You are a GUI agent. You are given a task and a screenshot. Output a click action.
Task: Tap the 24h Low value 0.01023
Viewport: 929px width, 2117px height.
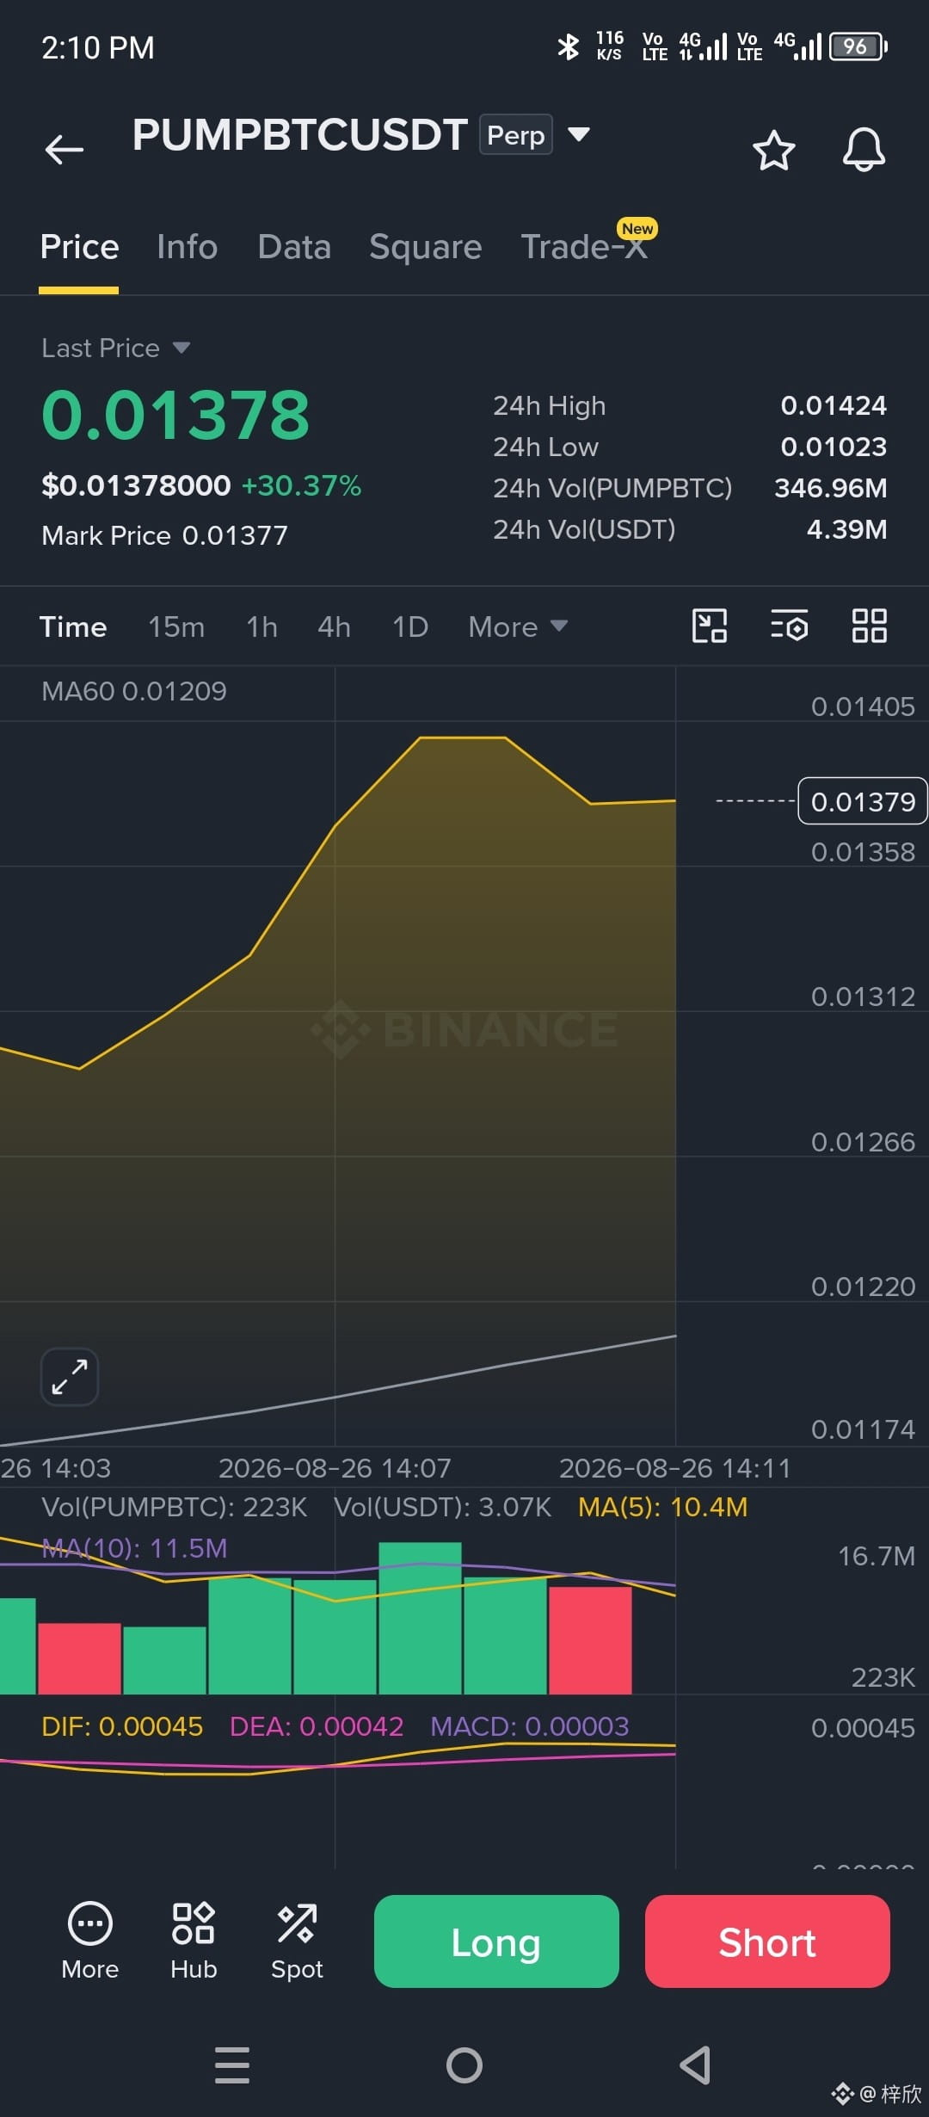pyautogui.click(x=834, y=447)
